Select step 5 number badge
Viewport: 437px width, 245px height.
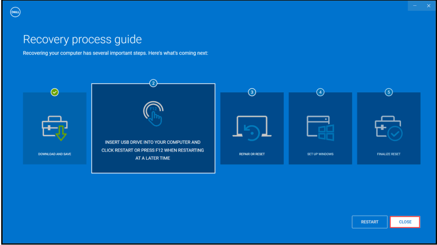click(x=389, y=92)
